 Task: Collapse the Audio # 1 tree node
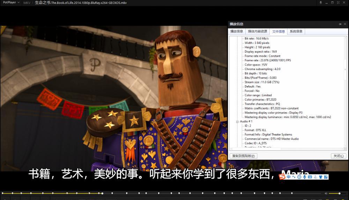237,122
